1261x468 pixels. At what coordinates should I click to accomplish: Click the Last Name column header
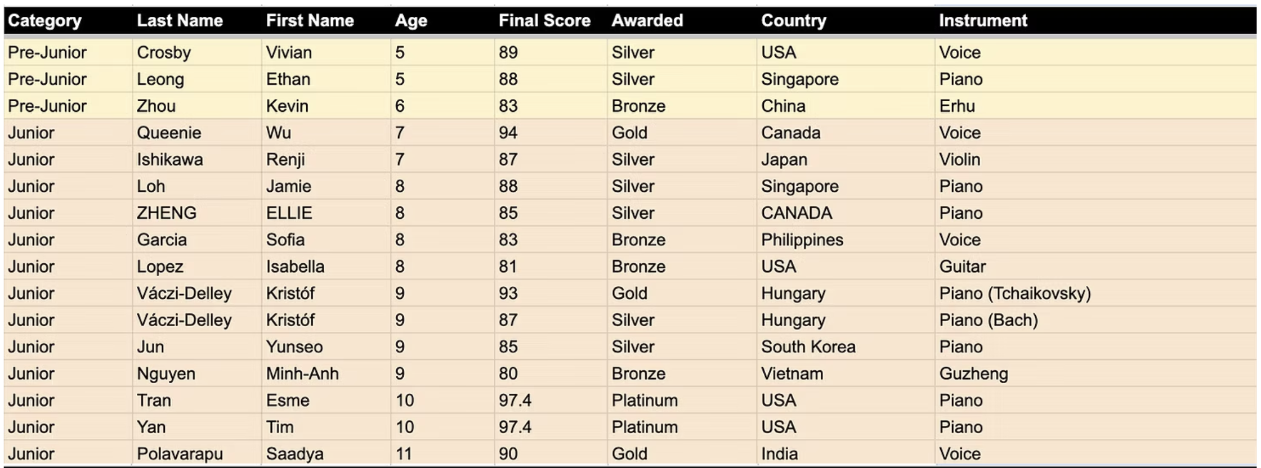pos(180,21)
